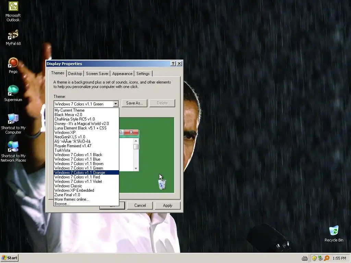
Task: Select Windows 7 Colors v1.1 Green in list
Action: tap(86, 168)
